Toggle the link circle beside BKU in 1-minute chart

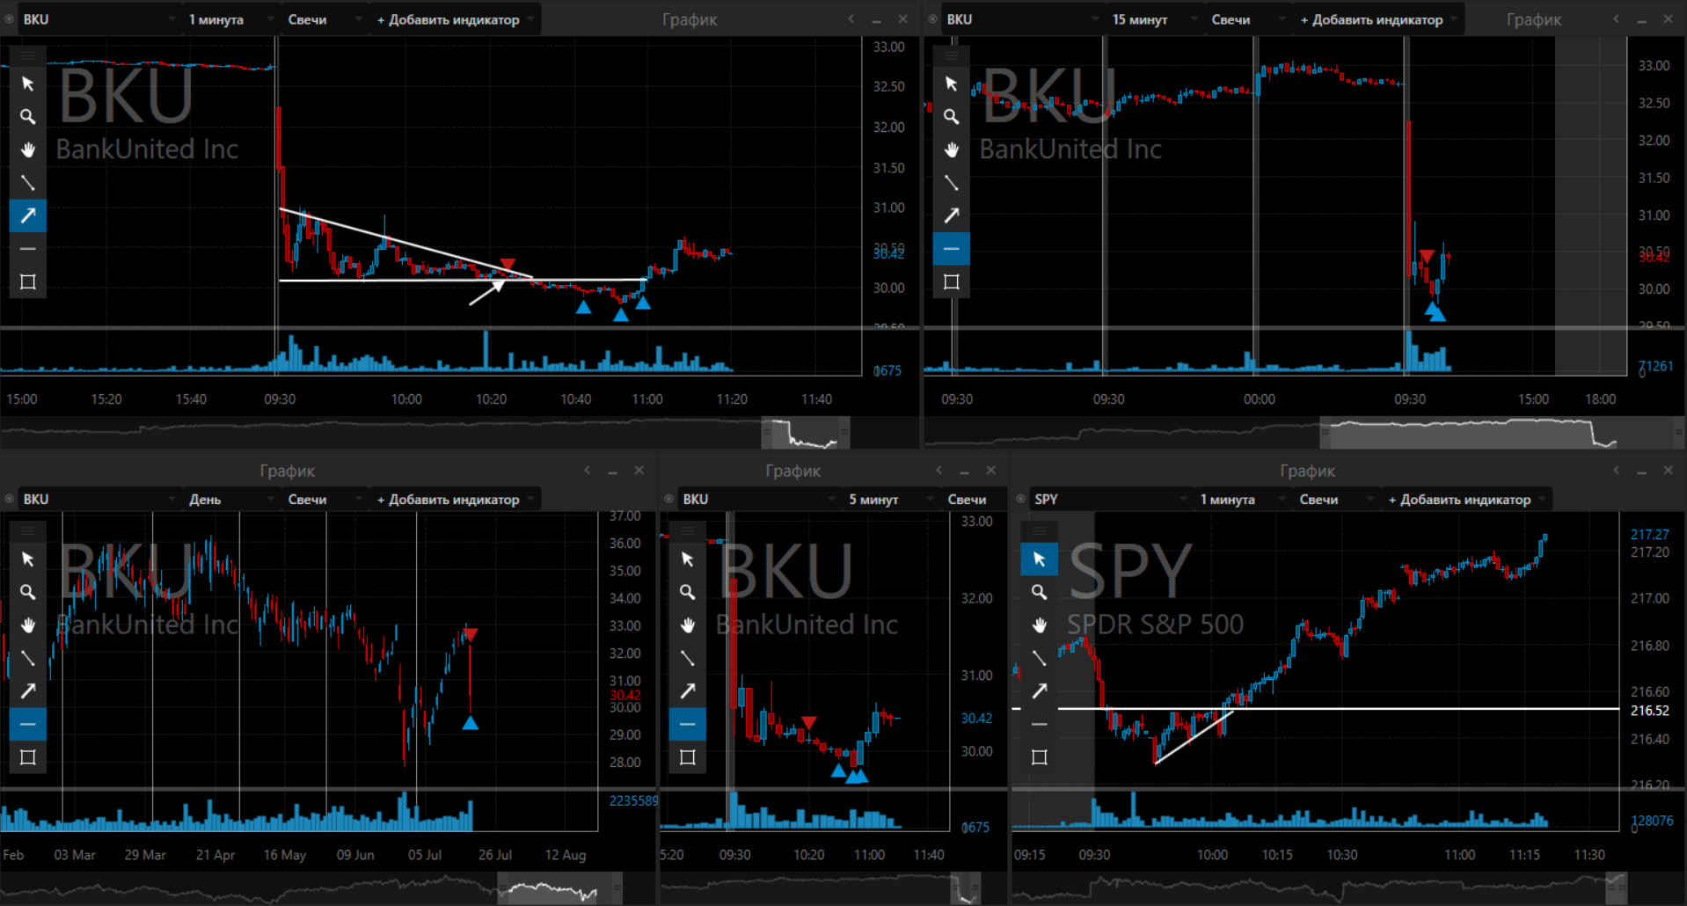tap(10, 19)
